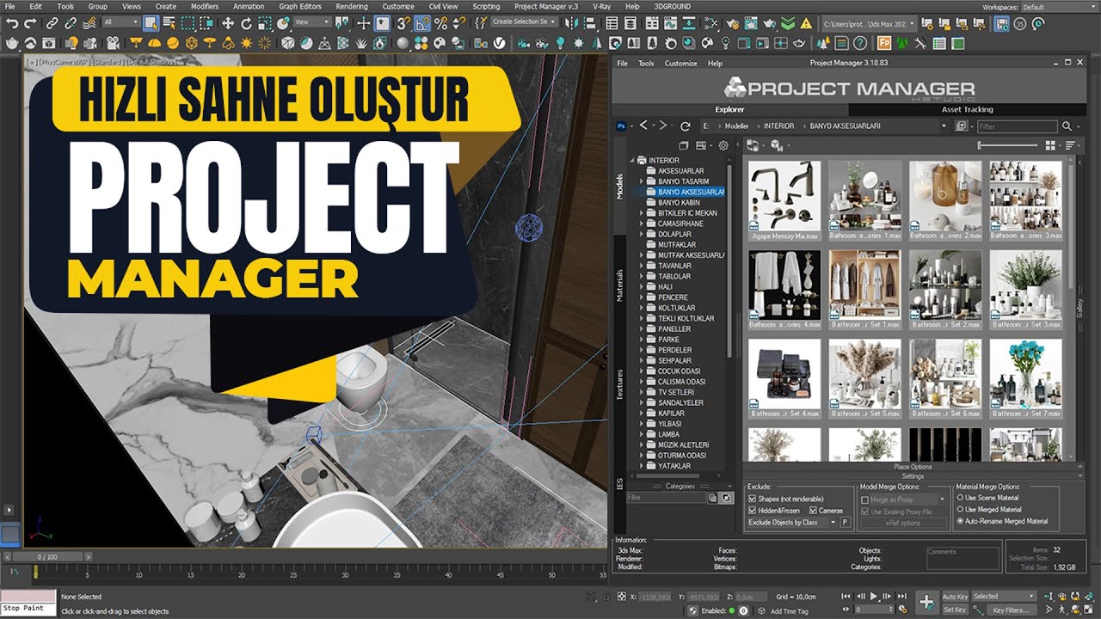
Task: Open Tools menu in Project Manager window
Action: pyautogui.click(x=646, y=63)
